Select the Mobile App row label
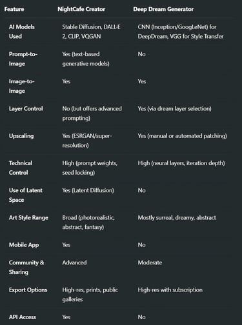242x325 pixels. [x=24, y=245]
